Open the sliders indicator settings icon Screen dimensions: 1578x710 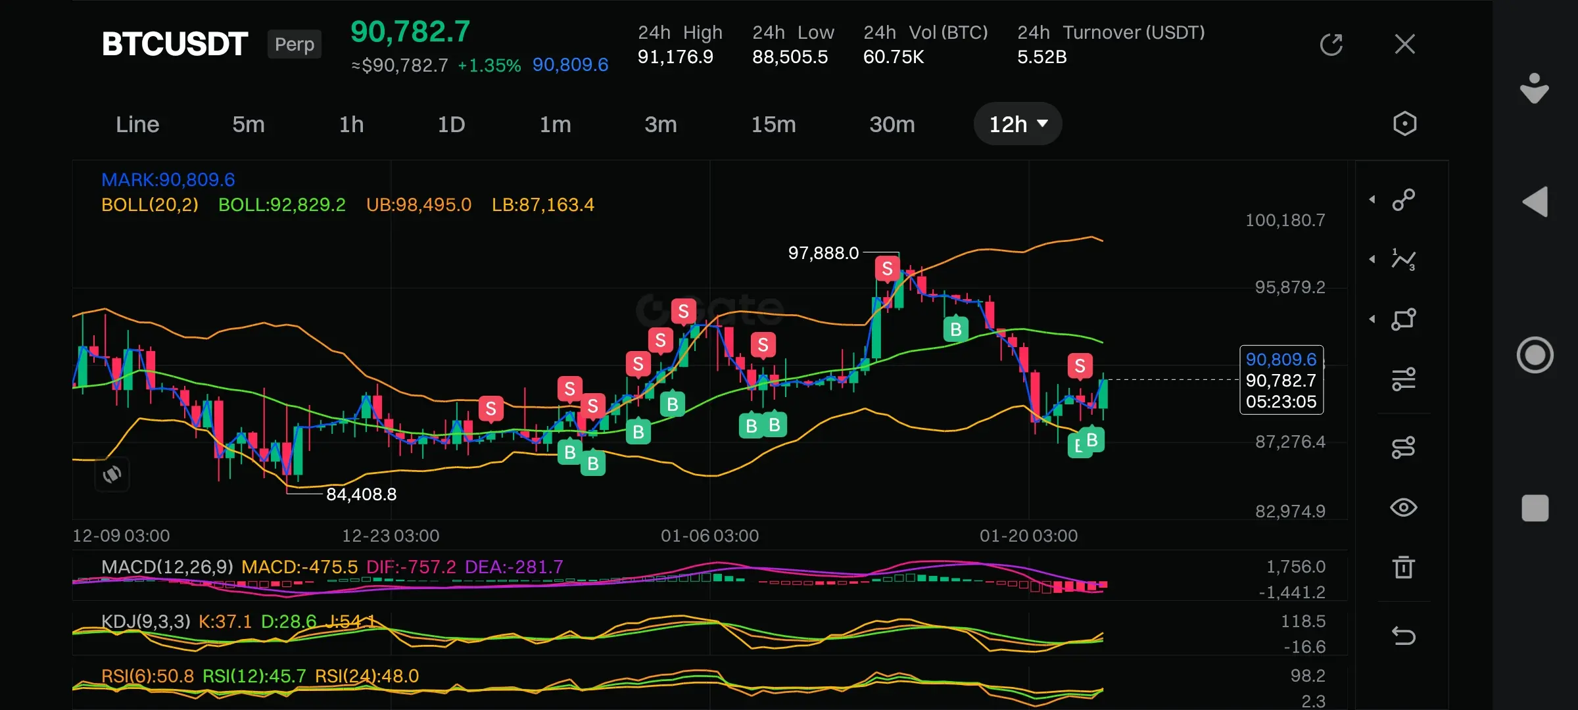(1403, 379)
